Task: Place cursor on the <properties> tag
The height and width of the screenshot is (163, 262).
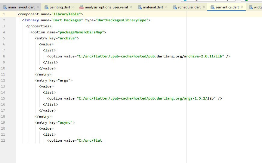Action: coord(39,26)
